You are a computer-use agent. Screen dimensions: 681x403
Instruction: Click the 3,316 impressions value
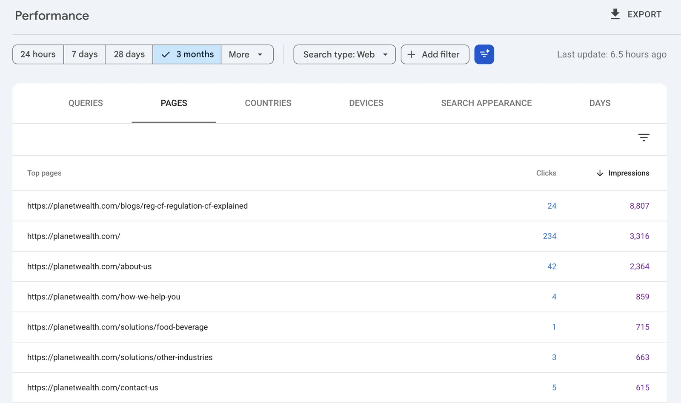click(639, 236)
